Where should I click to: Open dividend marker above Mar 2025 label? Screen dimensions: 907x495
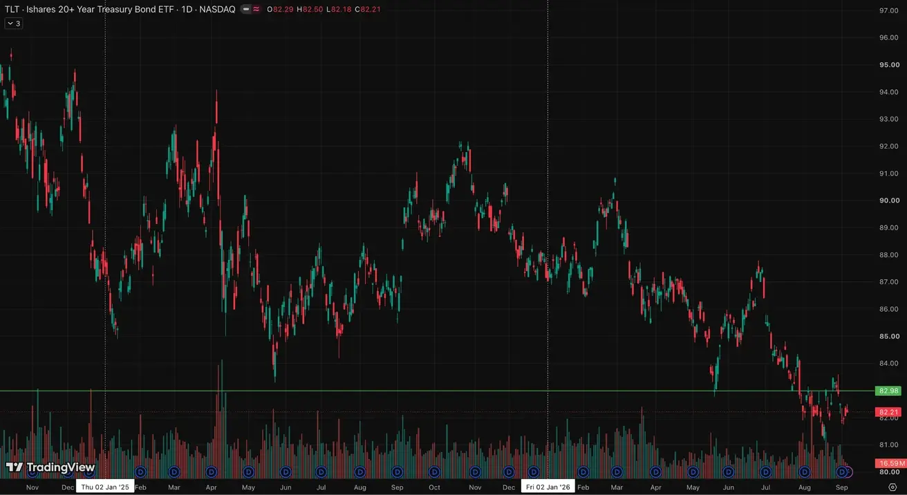click(x=174, y=471)
